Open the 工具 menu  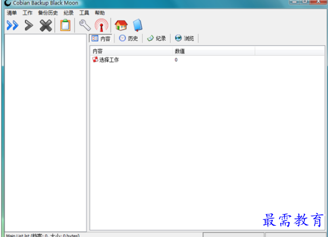84,13
